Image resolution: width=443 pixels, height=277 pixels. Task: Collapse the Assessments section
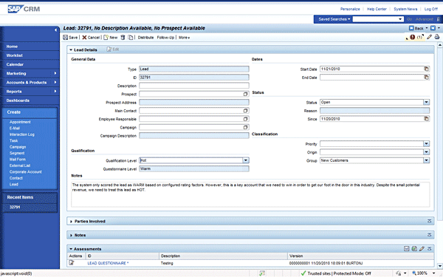pos(71,249)
